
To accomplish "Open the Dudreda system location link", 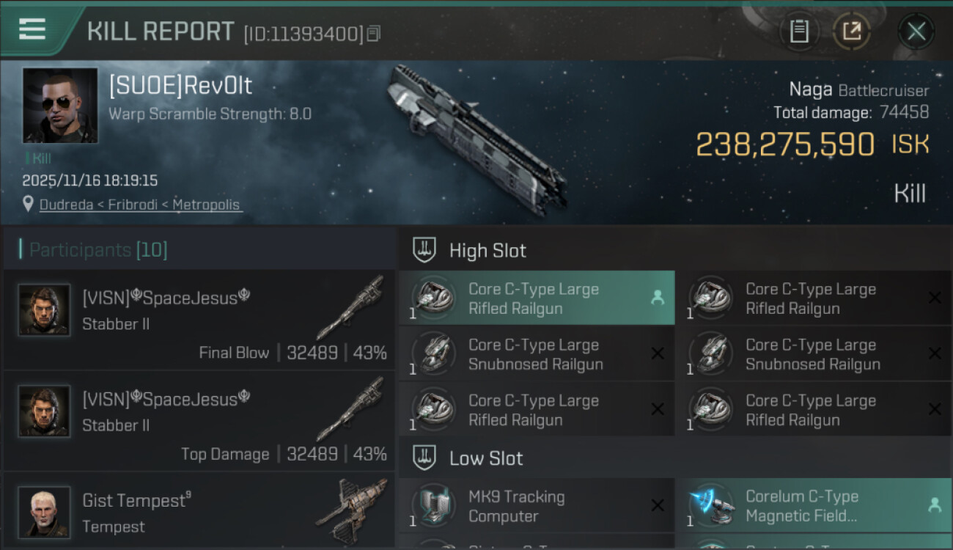I will 66,205.
